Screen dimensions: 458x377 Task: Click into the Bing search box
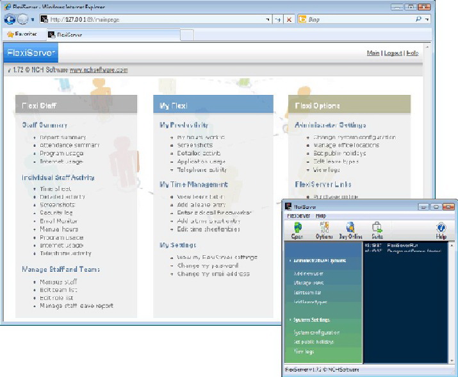[x=359, y=19]
